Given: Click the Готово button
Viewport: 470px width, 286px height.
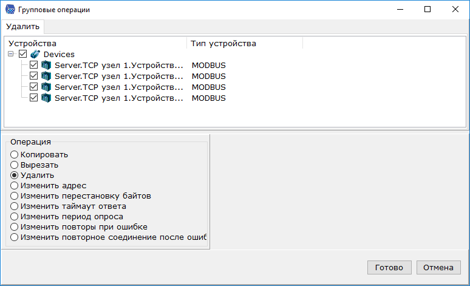Looking at the screenshot, I should coord(389,268).
